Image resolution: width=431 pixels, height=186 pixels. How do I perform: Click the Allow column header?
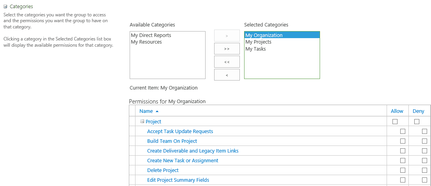397,111
